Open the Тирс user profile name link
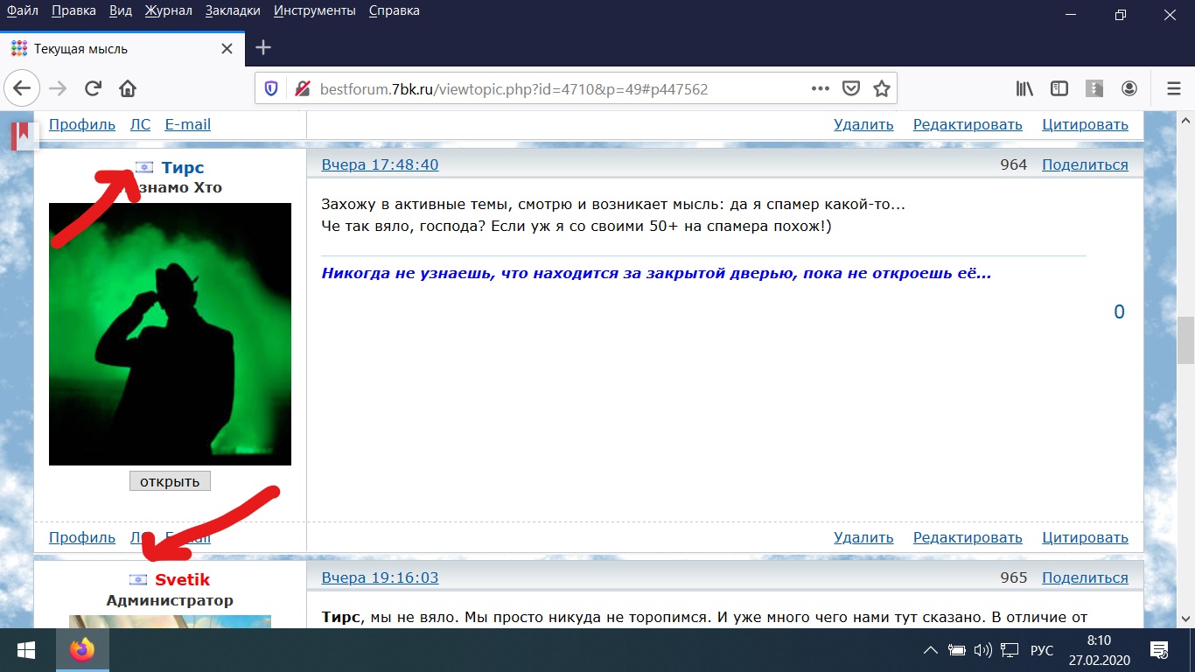This screenshot has width=1195, height=672. point(183,168)
